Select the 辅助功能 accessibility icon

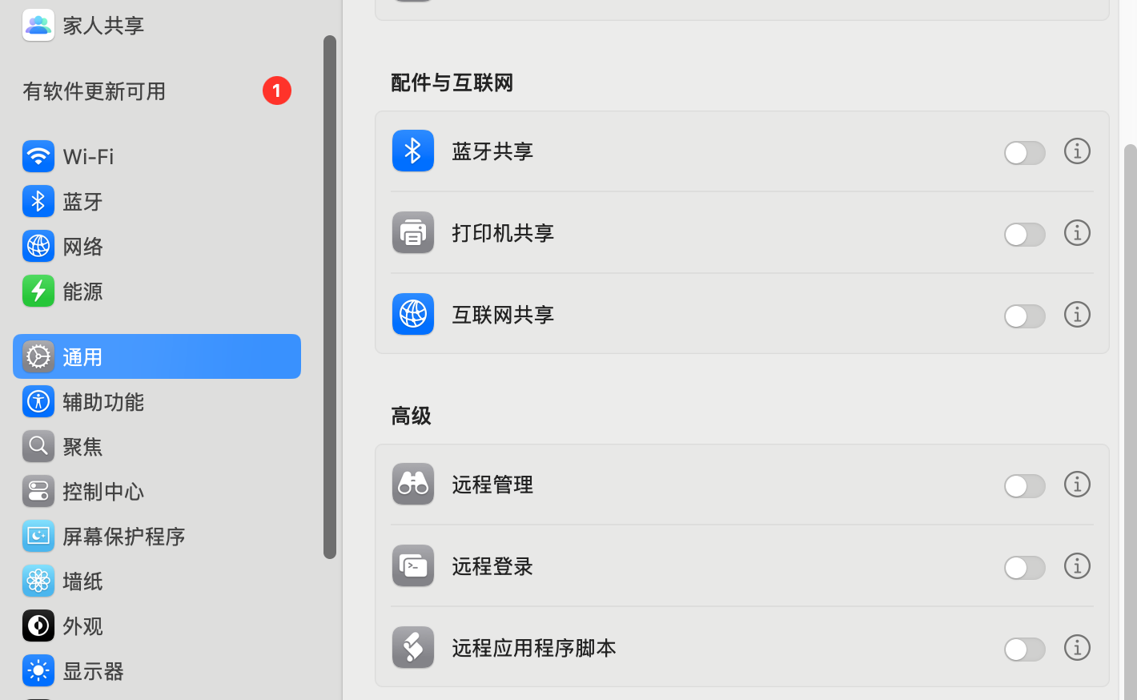[x=38, y=401]
